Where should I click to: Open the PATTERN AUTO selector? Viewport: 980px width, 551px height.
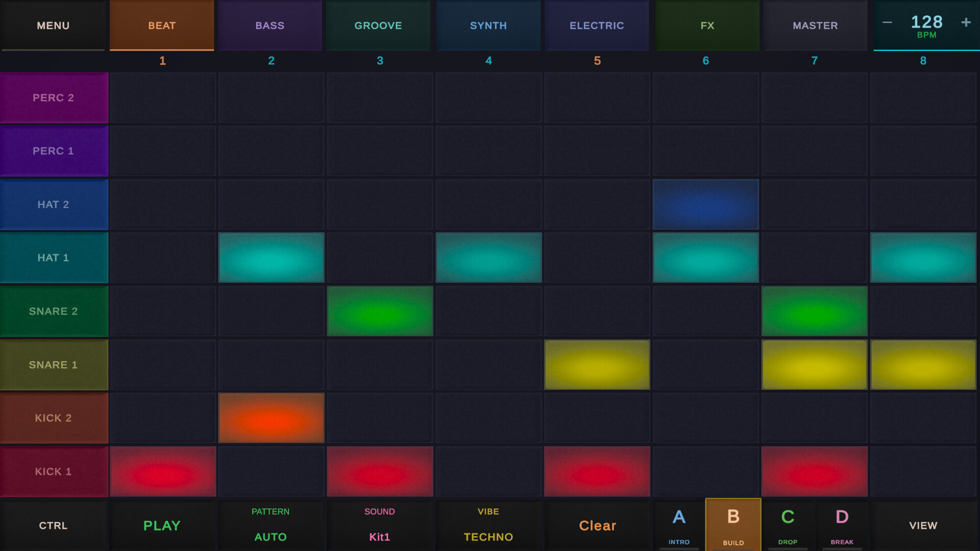271,525
